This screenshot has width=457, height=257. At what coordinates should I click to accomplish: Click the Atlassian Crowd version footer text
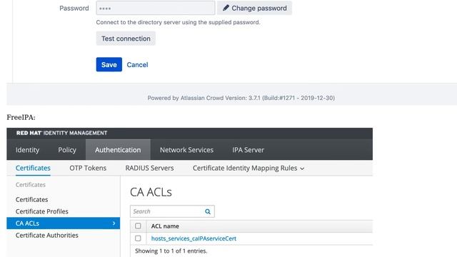tap(241, 98)
